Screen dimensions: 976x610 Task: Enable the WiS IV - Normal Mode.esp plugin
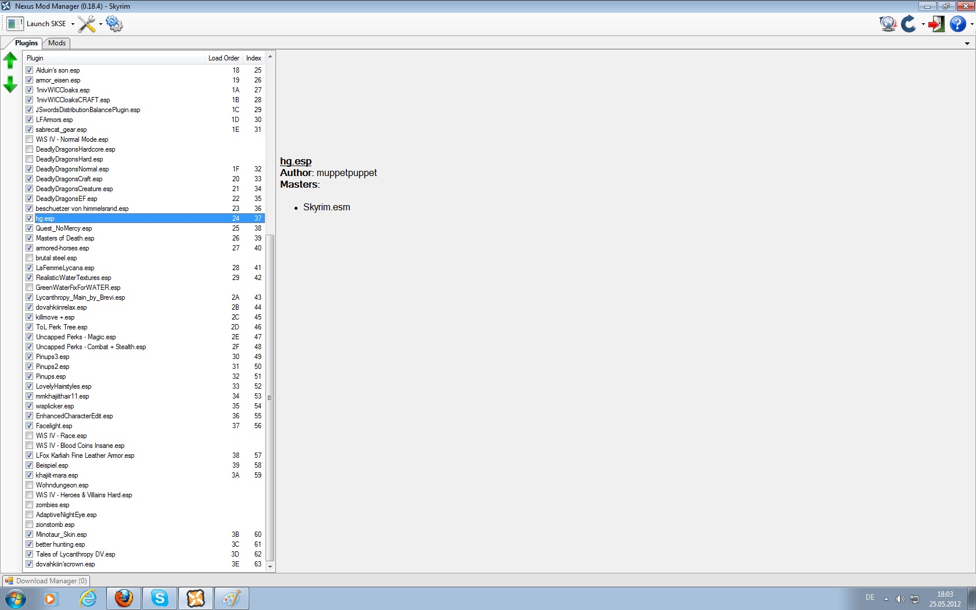tap(30, 139)
